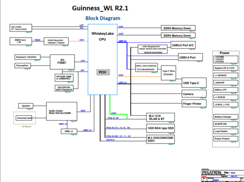Select the "NUVONTON" TPM block
Image resolution: width=244 pixels, height=182 pixels.
[x=64, y=88]
